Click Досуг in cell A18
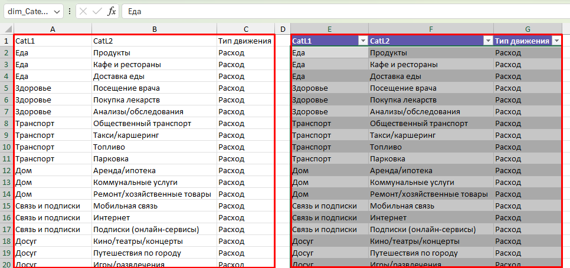 [x=53, y=241]
